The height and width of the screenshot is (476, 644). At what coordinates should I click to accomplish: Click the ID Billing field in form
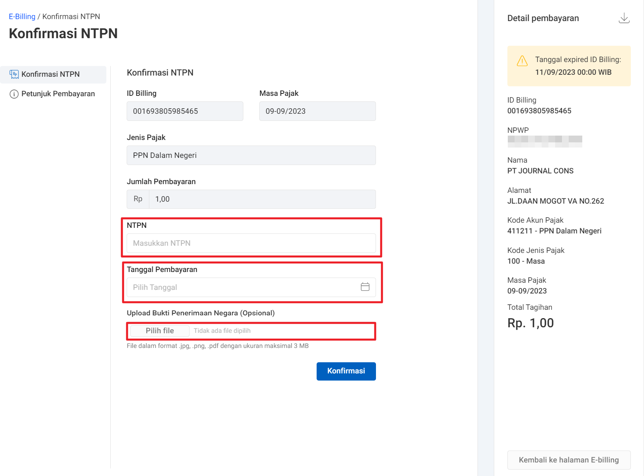185,111
